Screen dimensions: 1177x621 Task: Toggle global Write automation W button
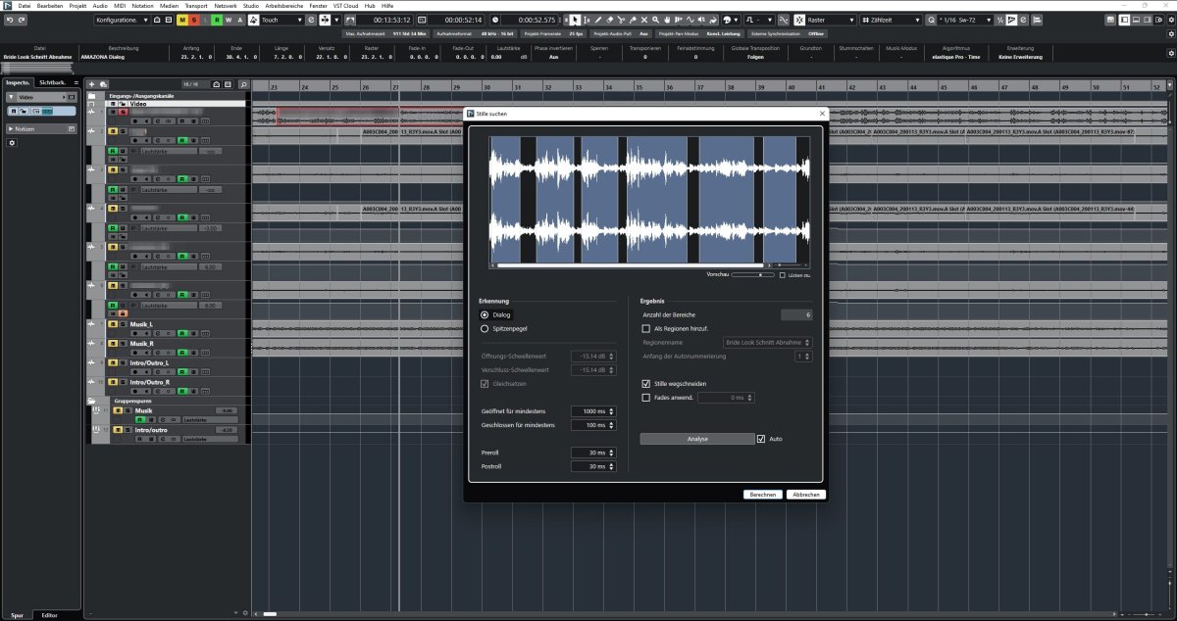[x=230, y=20]
